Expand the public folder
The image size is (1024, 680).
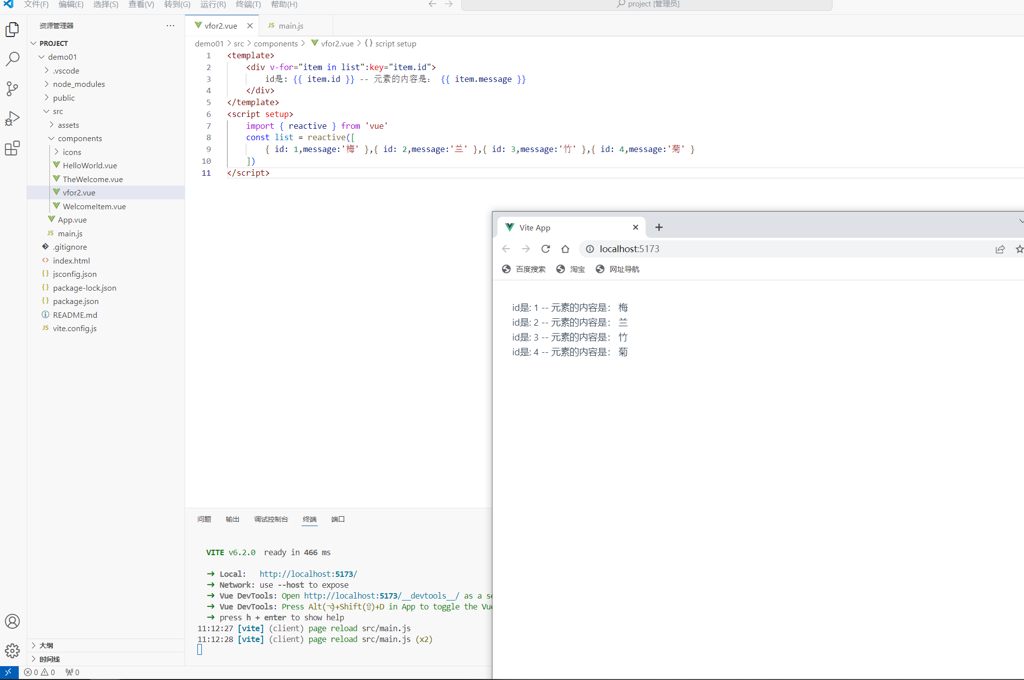tap(46, 98)
